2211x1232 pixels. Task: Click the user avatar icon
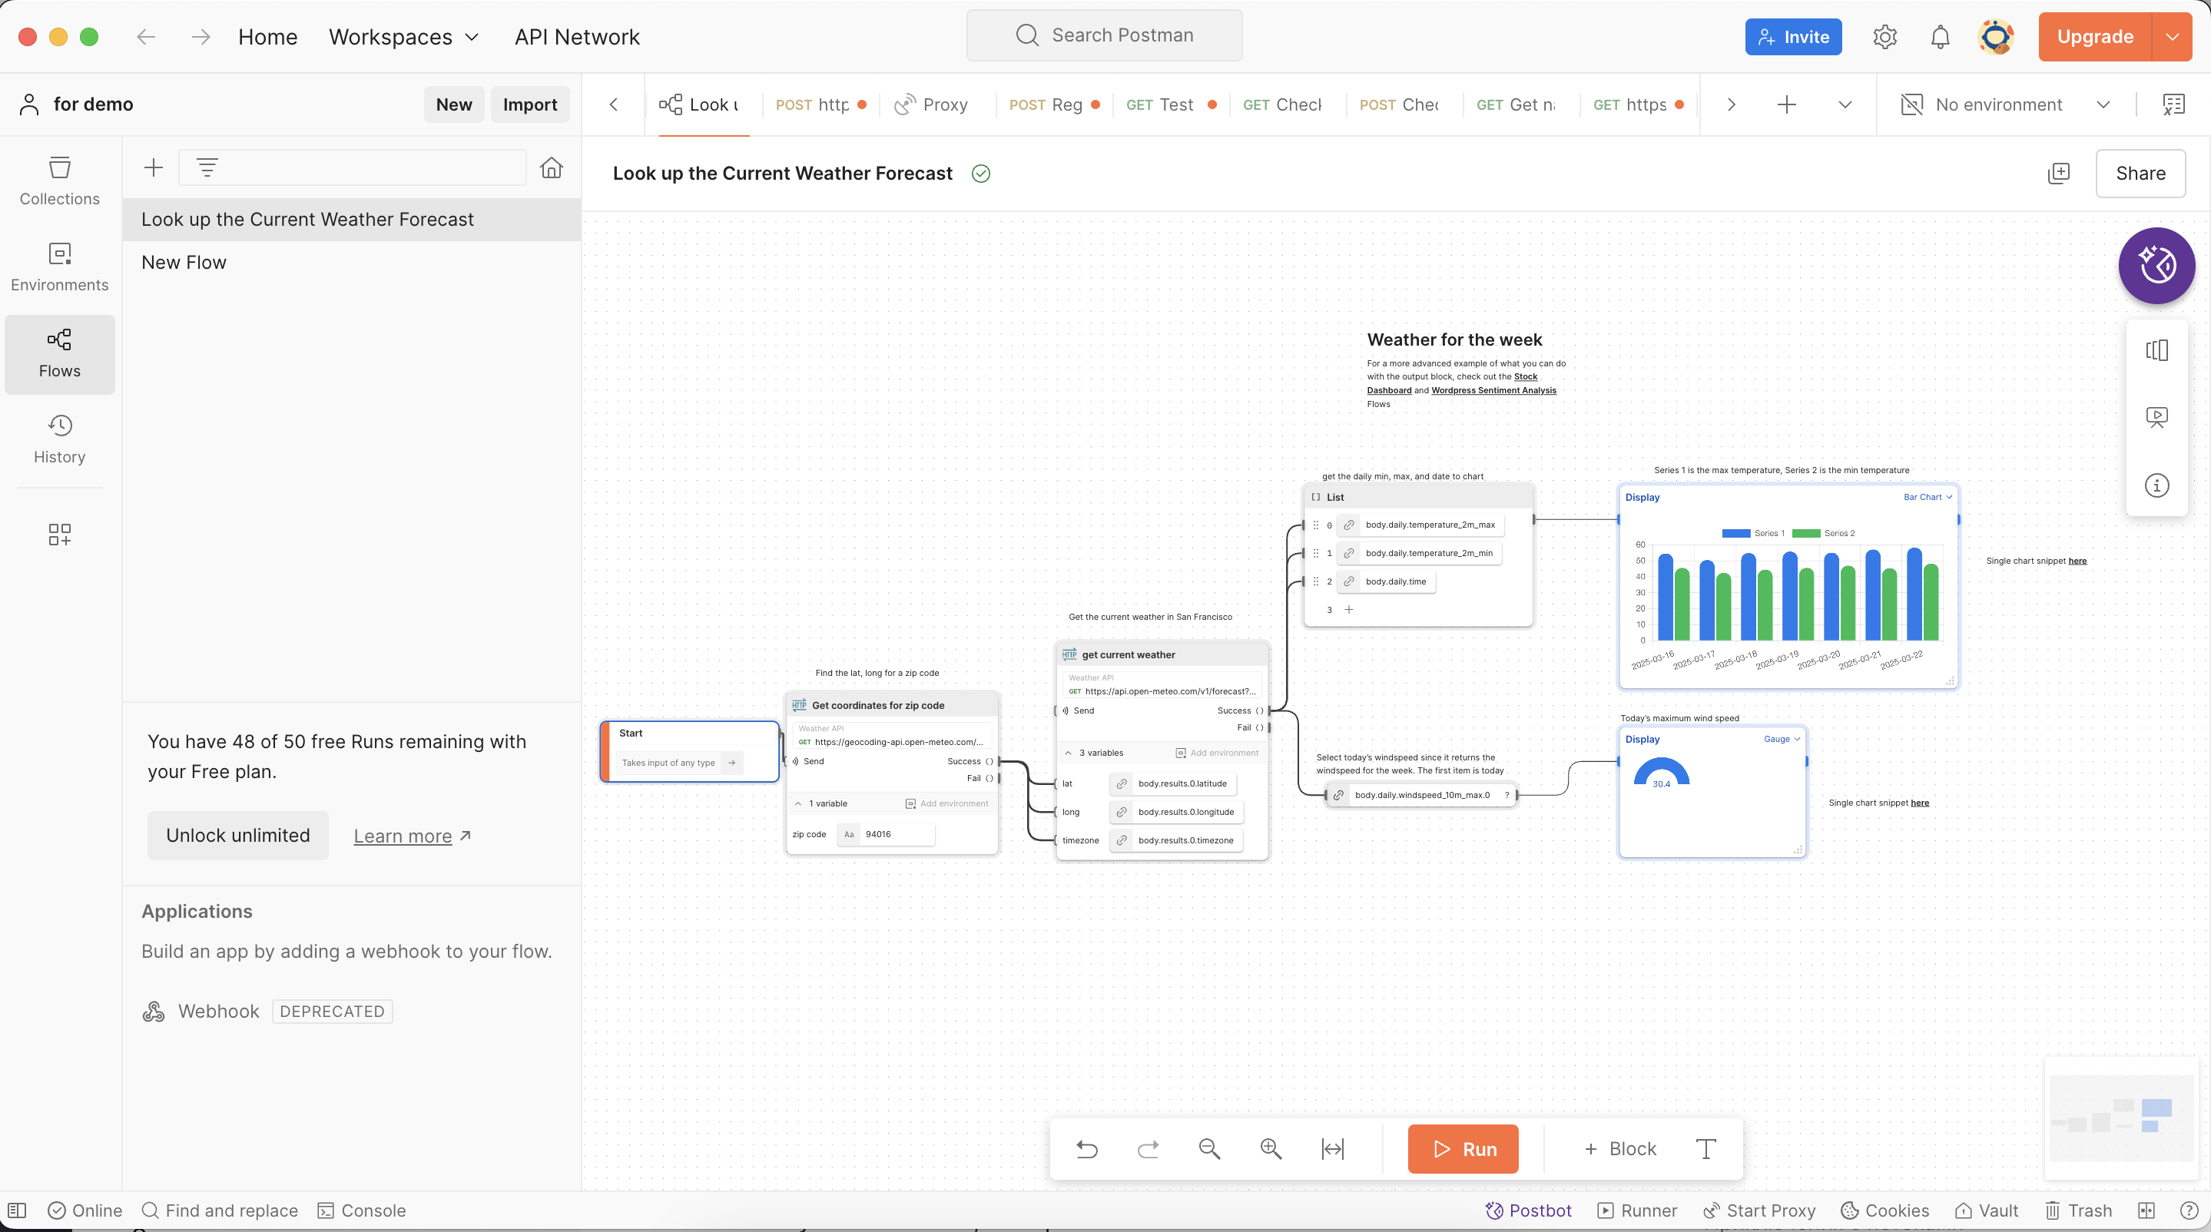(x=1996, y=37)
